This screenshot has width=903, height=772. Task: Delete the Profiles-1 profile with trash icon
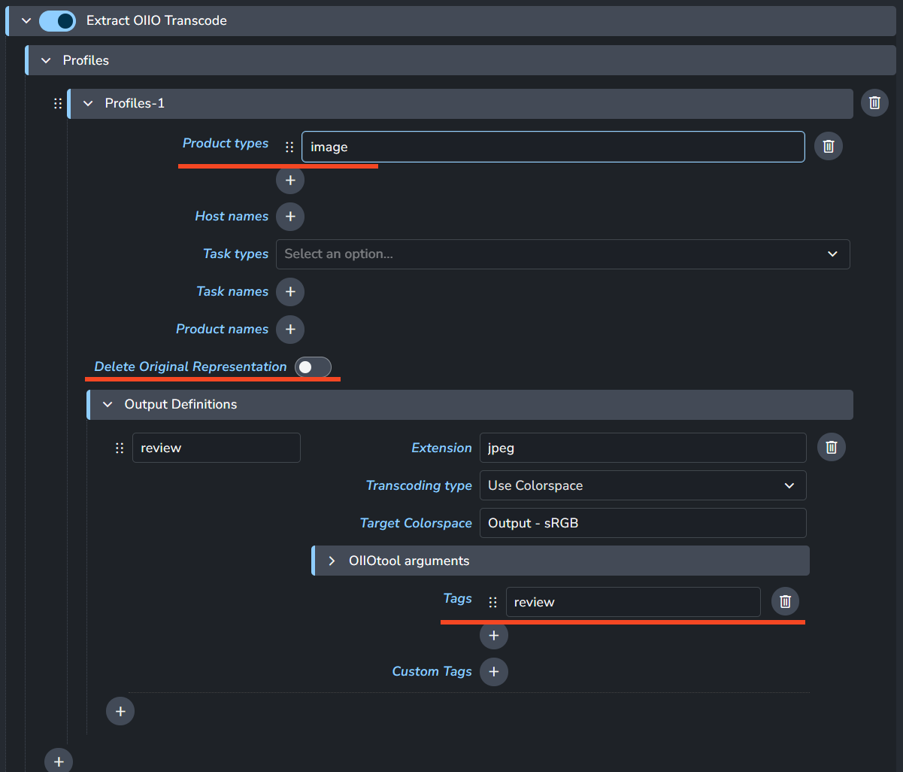874,103
